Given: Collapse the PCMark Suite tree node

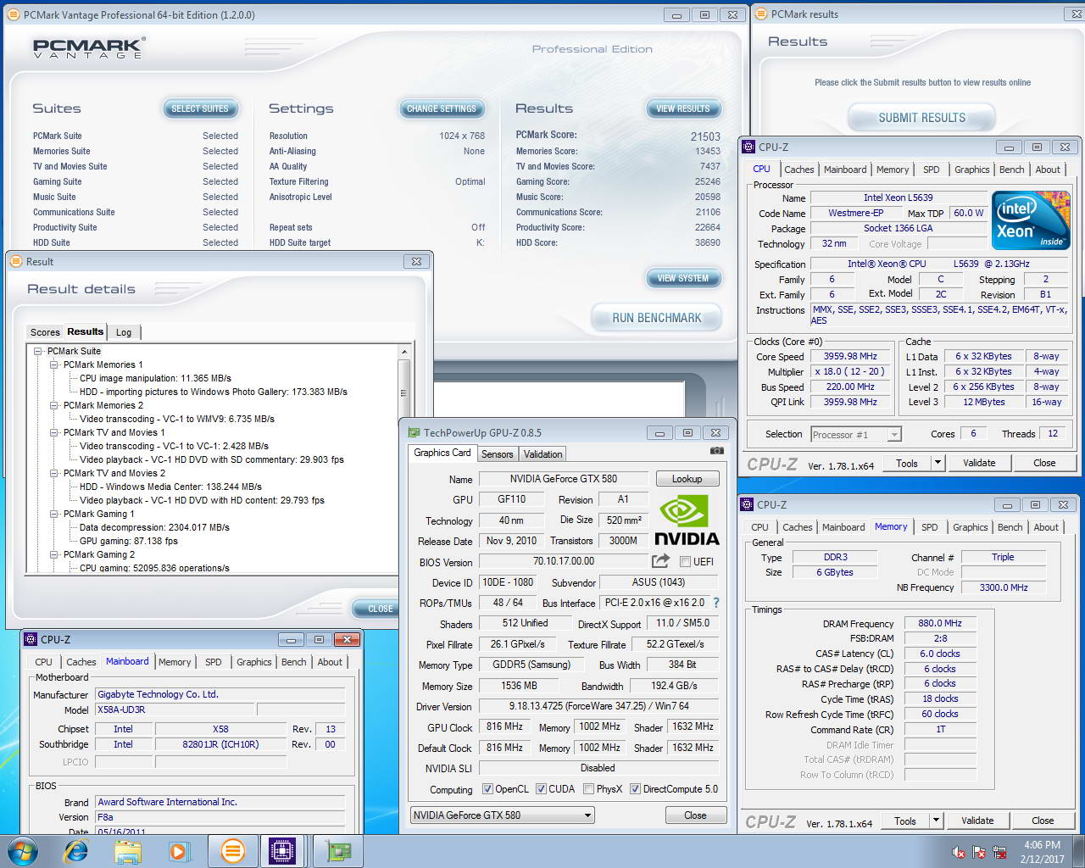Looking at the screenshot, I should 38,351.
